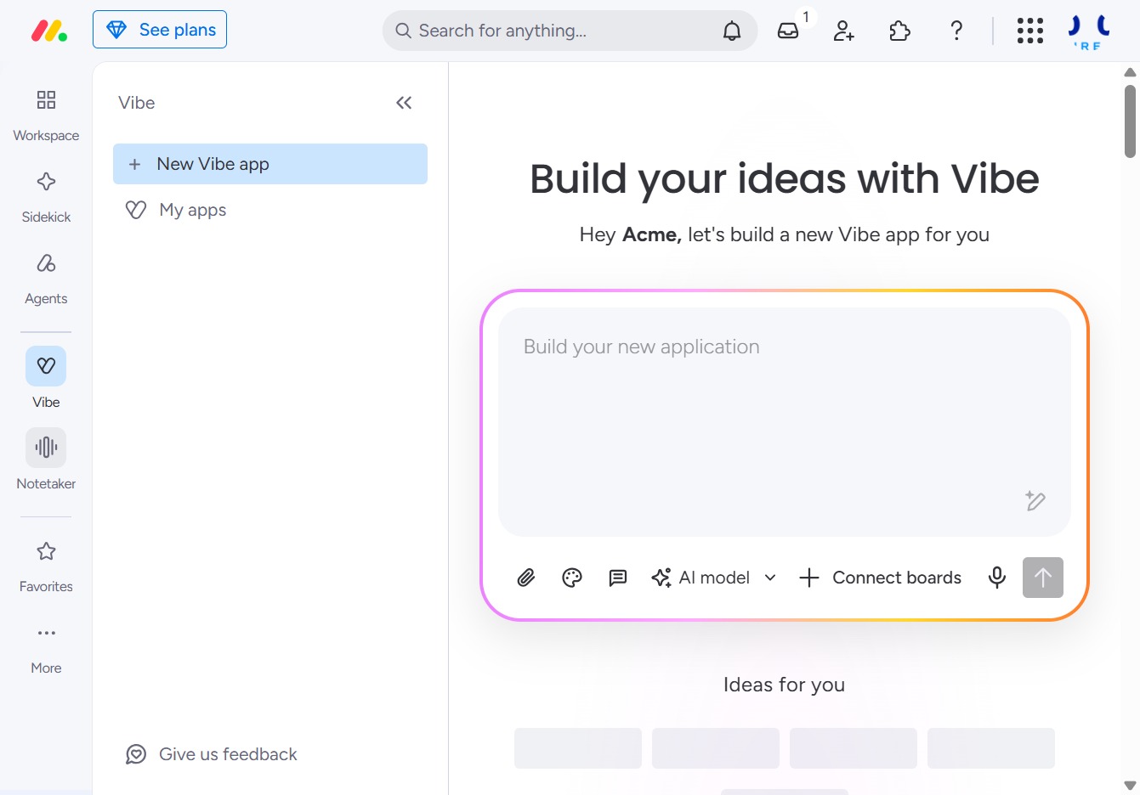The height and width of the screenshot is (795, 1140).
Task: Click the scrollbar up arrow
Action: (1130, 72)
